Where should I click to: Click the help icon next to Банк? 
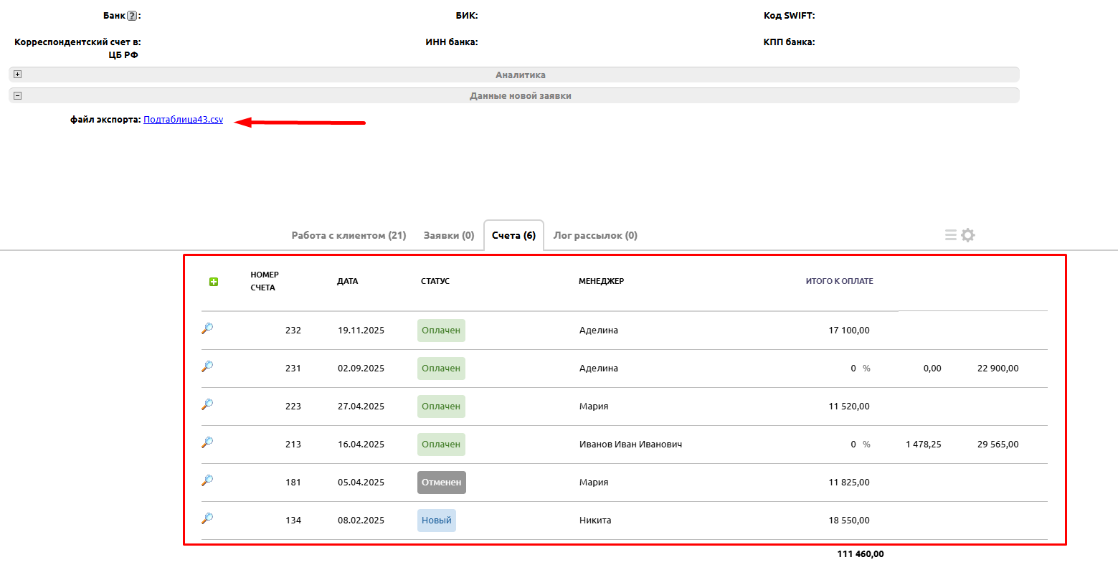point(131,16)
